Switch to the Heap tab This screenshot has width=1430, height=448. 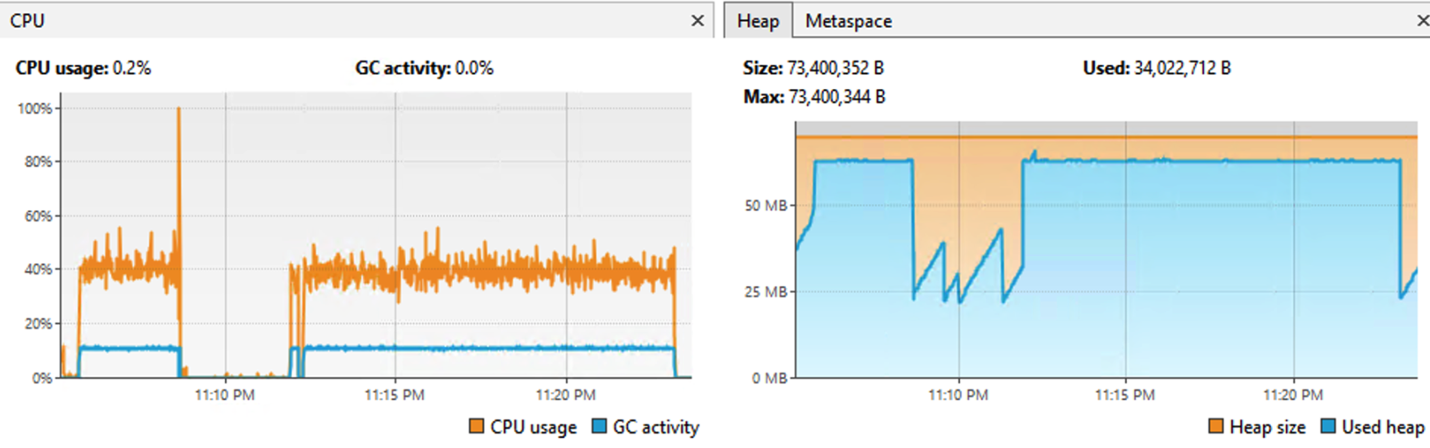pos(758,21)
